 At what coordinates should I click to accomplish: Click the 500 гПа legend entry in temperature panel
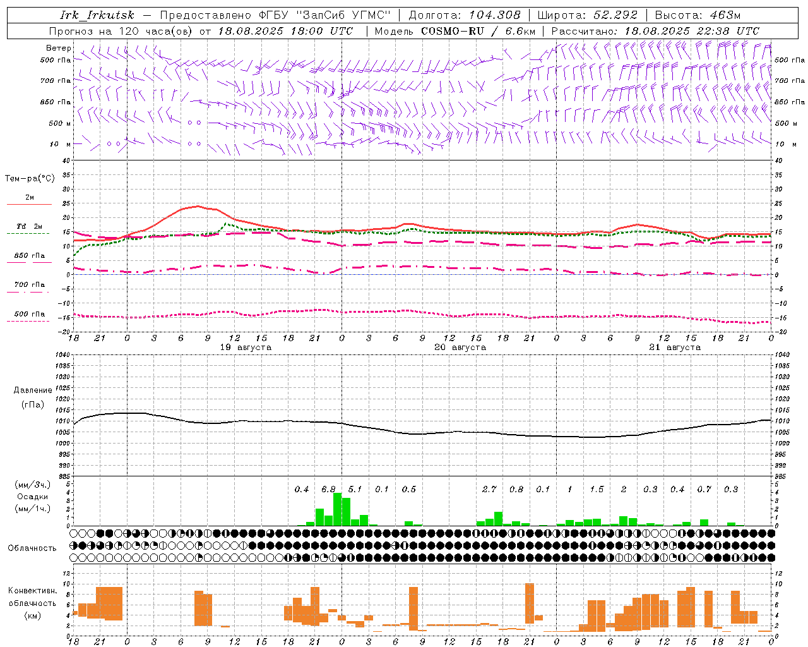tap(29, 314)
